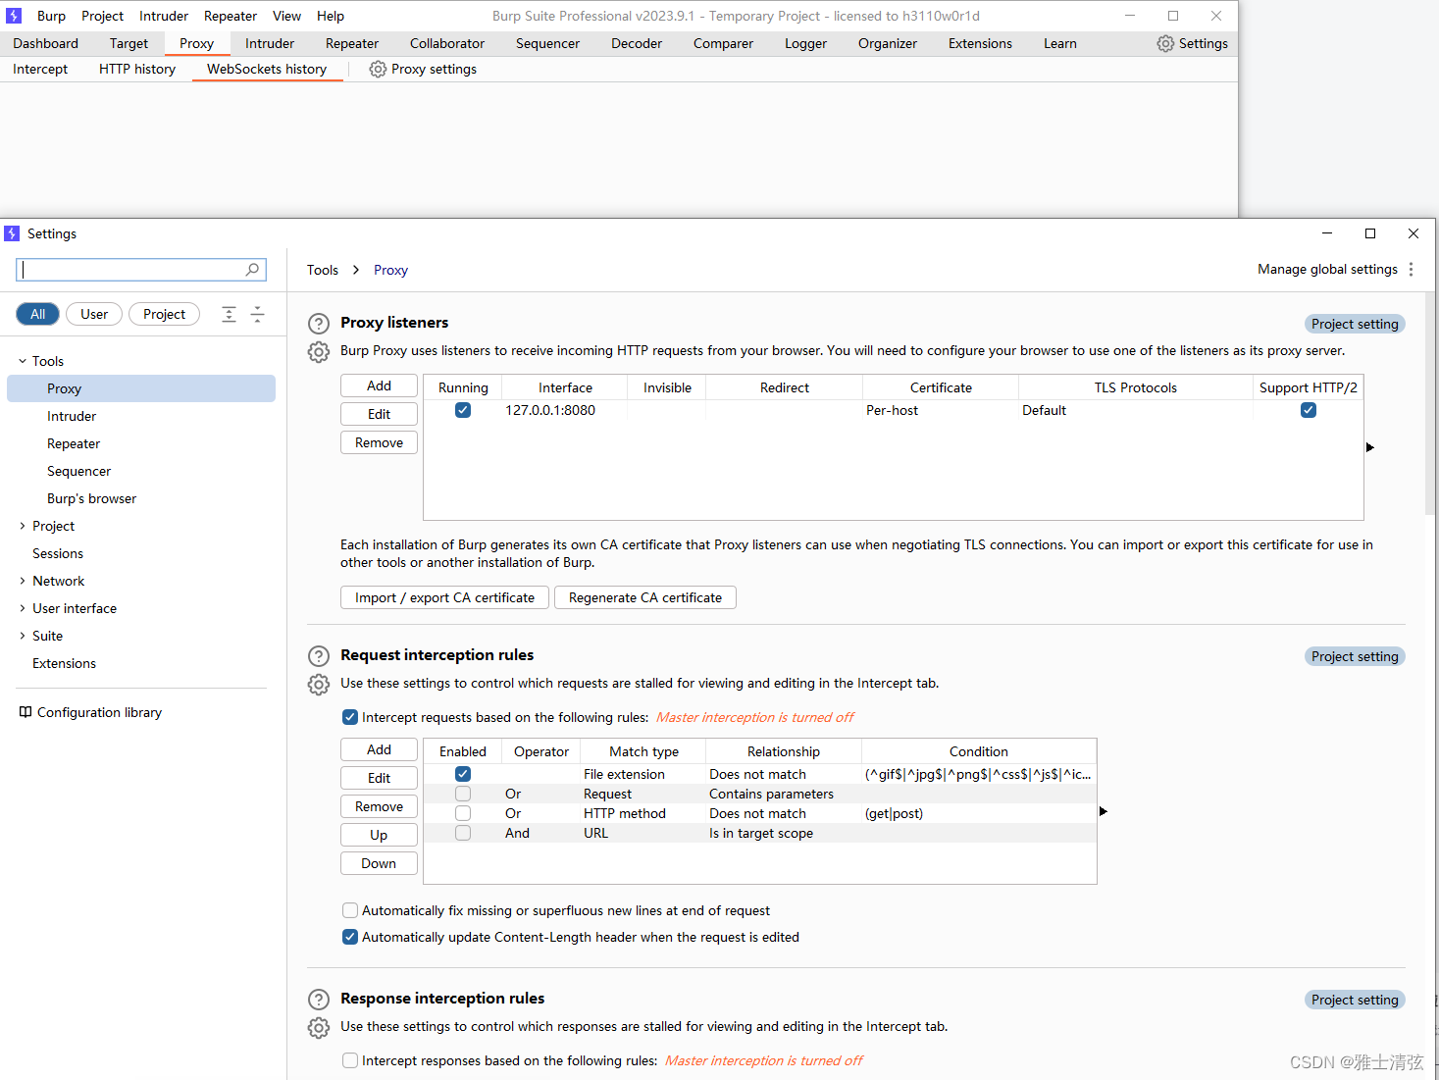The width and height of the screenshot is (1439, 1080).
Task: Click the magnifier icon in settings search box
Action: click(252, 270)
